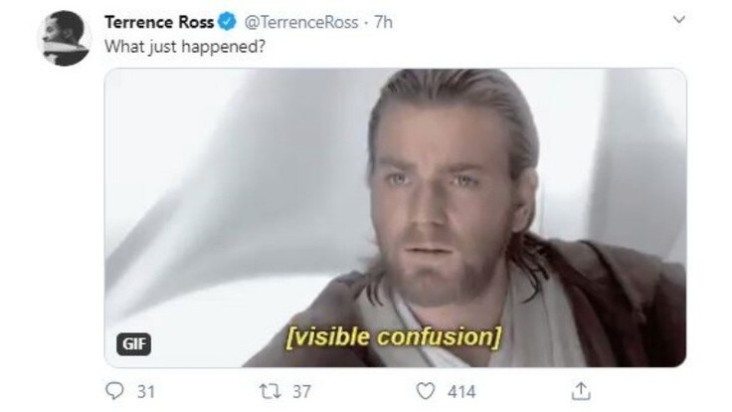This screenshot has height=412, width=732.
Task: Open the share upload icon
Action: [581, 391]
